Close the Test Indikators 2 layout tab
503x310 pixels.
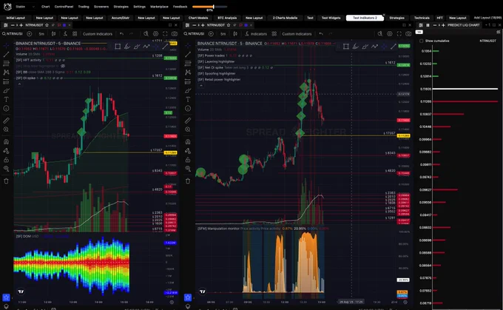tap(383, 16)
